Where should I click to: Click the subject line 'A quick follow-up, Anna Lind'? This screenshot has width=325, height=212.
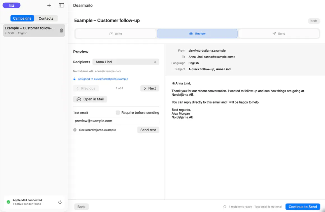[x=209, y=69]
